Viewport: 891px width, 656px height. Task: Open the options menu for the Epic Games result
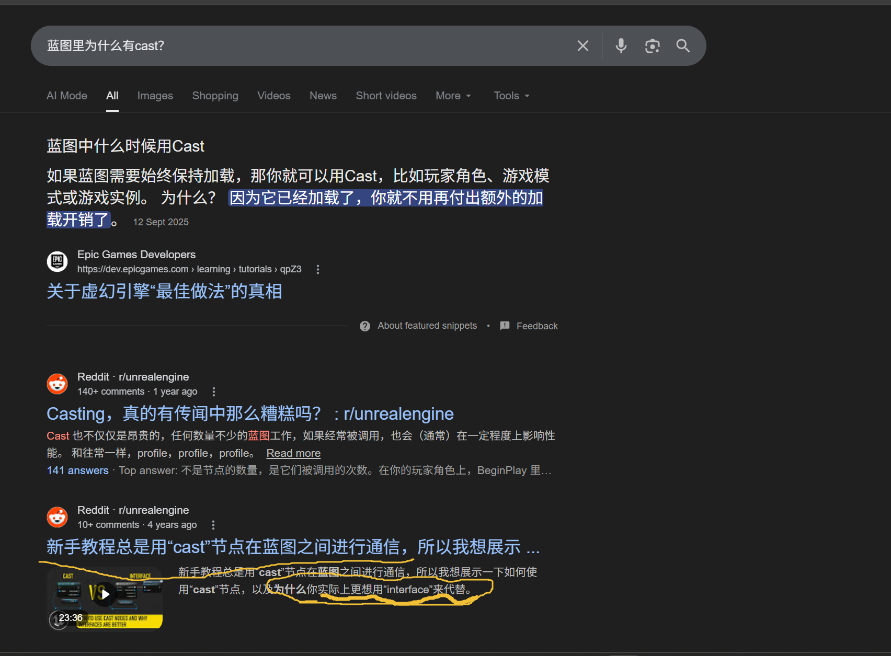pos(318,269)
